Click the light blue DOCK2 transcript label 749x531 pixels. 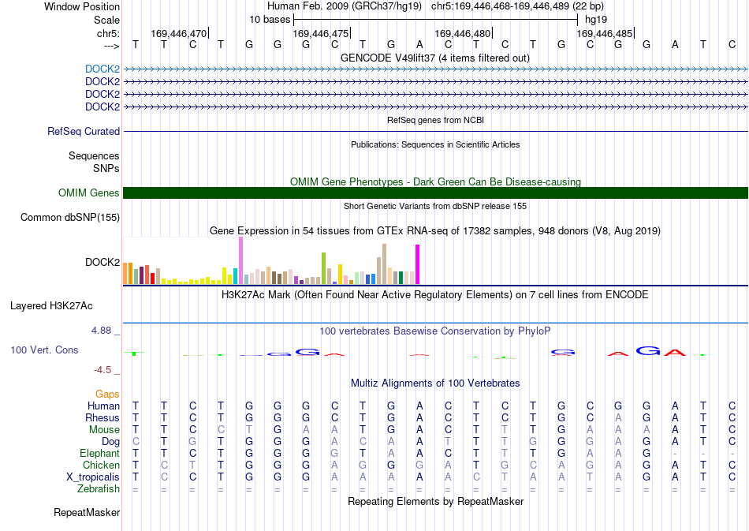pyautogui.click(x=102, y=69)
